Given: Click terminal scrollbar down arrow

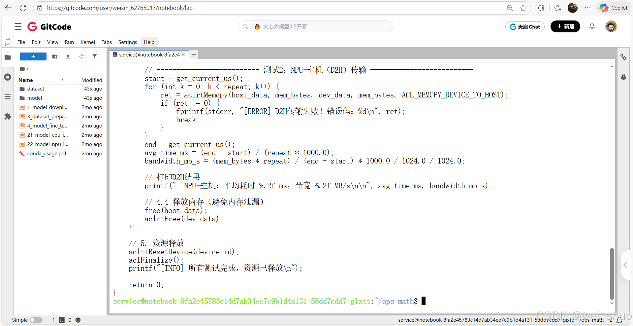Looking at the screenshot, I should point(612,304).
